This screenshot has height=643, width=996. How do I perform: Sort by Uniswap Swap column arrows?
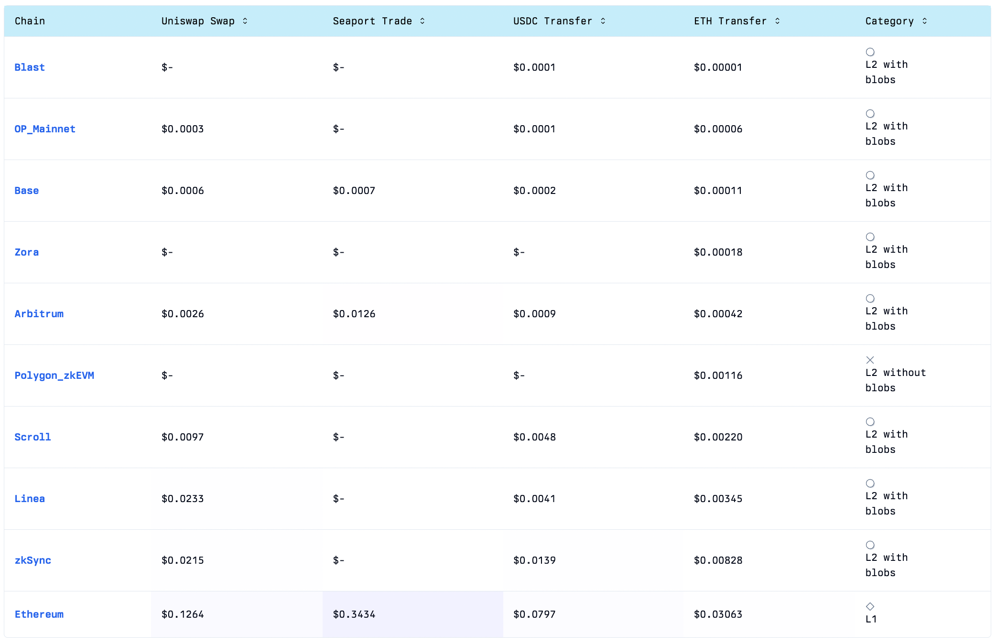point(245,21)
